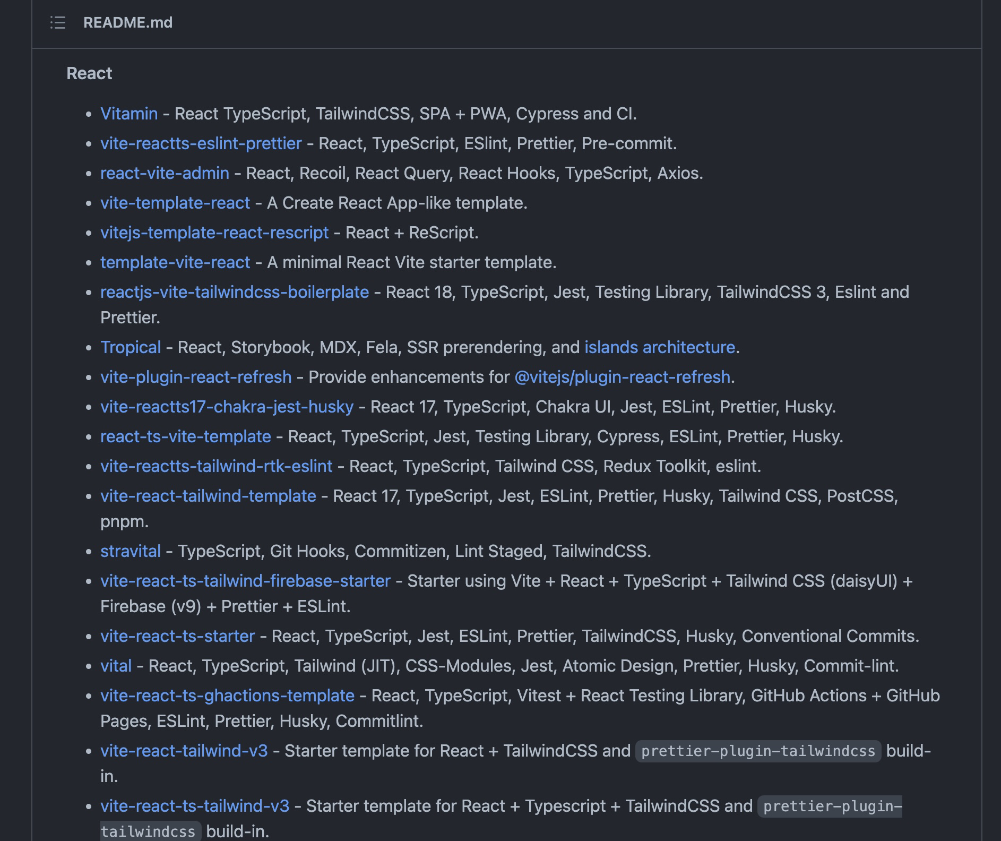Open the Tropical link
Viewport: 1001px width, 841px height.
131,347
